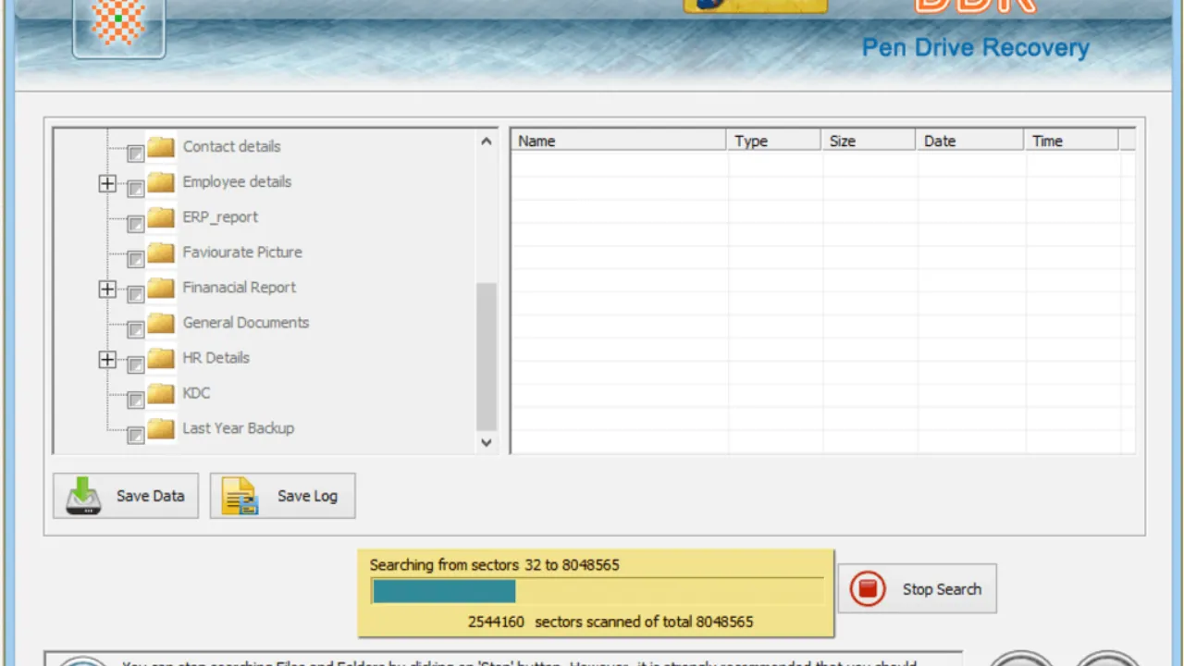Click the Last Year Backup folder icon
This screenshot has width=1184, height=666.
click(161, 427)
